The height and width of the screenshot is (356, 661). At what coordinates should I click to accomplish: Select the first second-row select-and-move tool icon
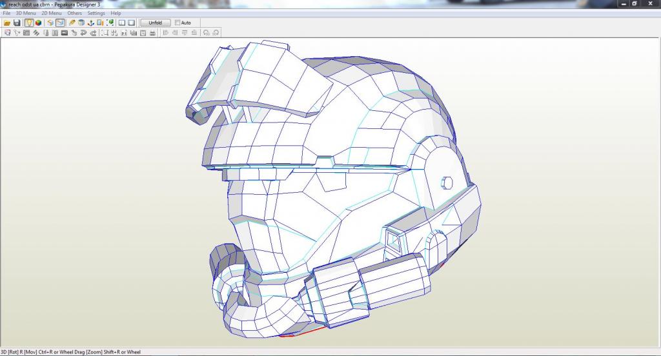(x=8, y=33)
